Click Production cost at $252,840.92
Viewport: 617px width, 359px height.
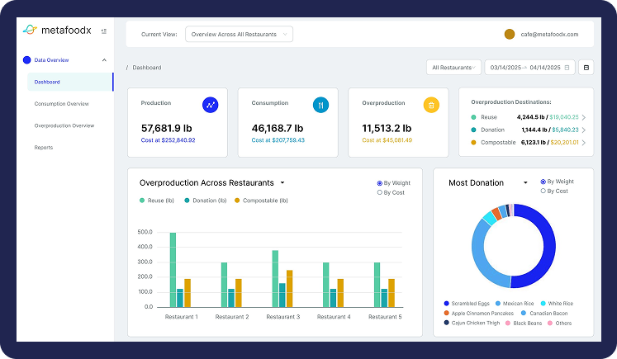tap(168, 140)
